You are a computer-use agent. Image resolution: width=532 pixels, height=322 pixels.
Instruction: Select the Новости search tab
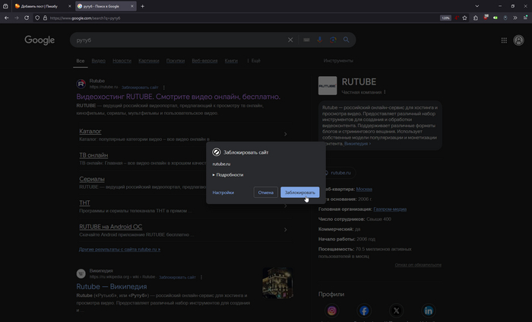[122, 61]
